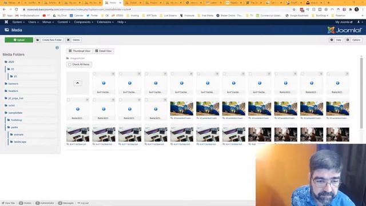Screen dimensions: 366x206
Task: Click Log out in the status bar
Action: pyautogui.click(x=83, y=203)
